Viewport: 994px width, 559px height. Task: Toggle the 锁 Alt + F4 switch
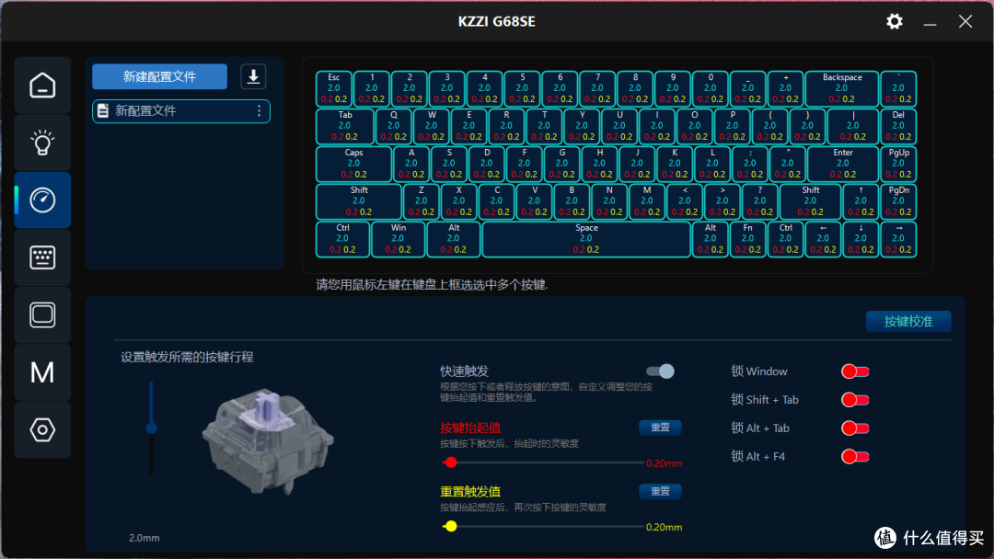pos(855,456)
